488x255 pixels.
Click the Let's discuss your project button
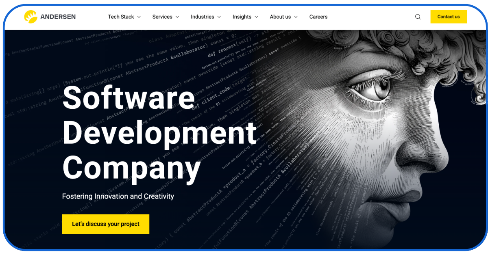[106, 224]
